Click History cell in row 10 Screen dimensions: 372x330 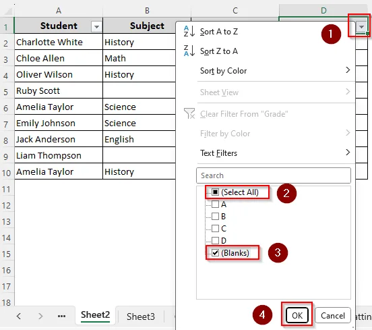coord(139,171)
